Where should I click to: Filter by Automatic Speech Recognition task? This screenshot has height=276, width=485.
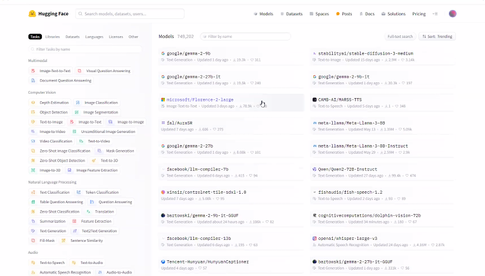61,272
